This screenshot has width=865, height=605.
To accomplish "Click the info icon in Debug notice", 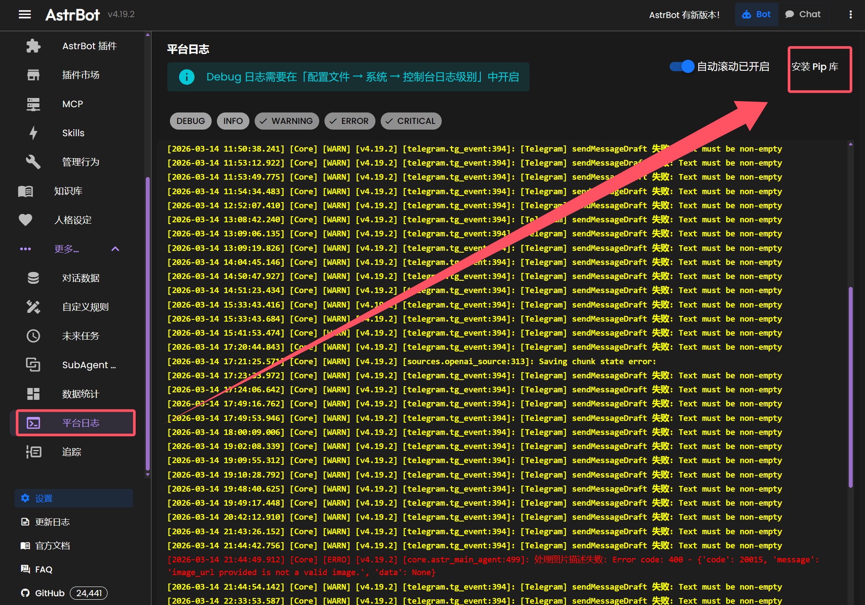I will [187, 77].
